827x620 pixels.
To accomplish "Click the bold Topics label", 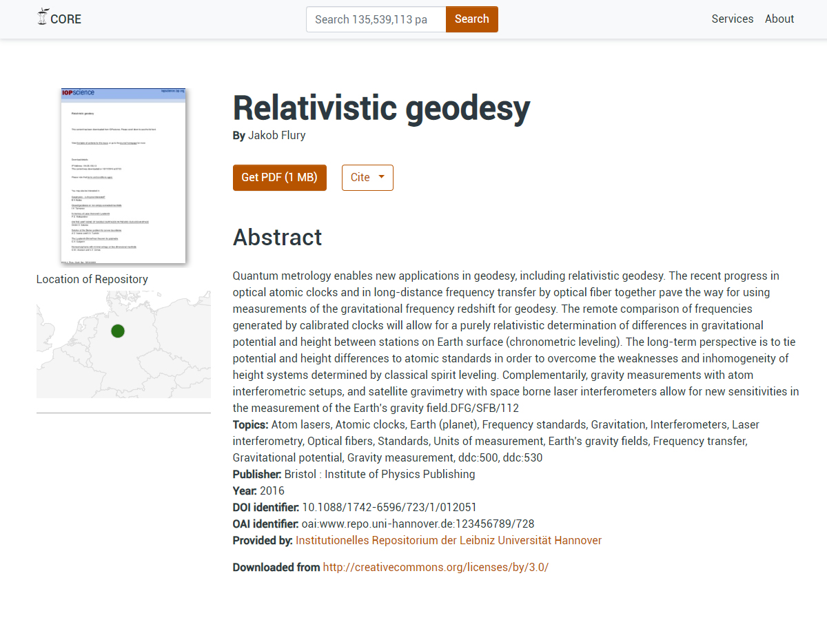I will (x=250, y=425).
